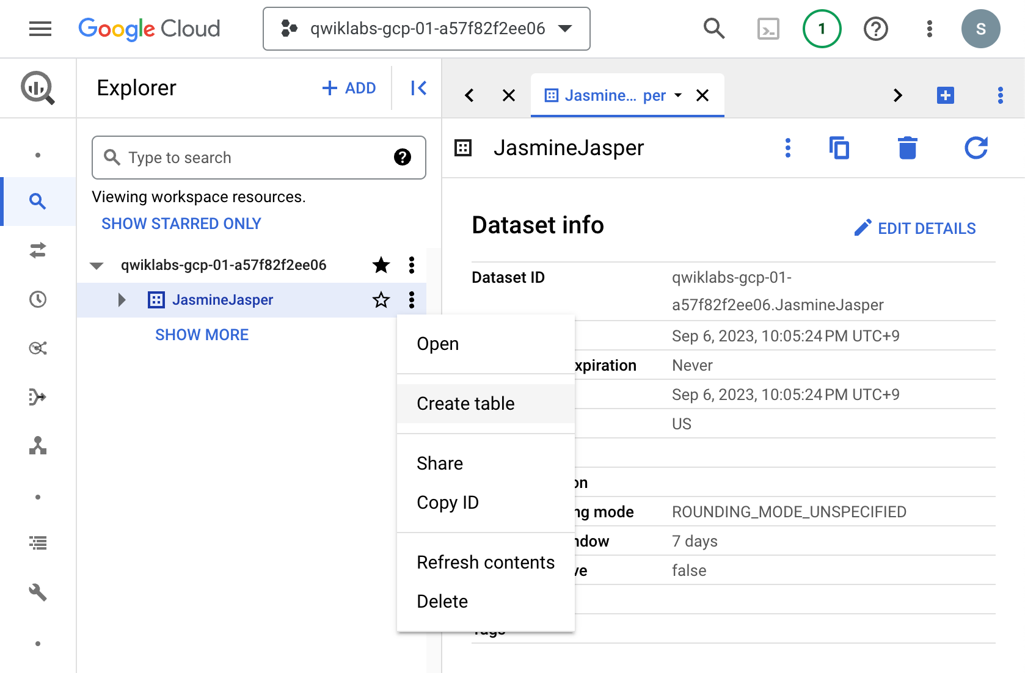Choose Delete from context menu
The height and width of the screenshot is (673, 1025).
(x=486, y=602)
